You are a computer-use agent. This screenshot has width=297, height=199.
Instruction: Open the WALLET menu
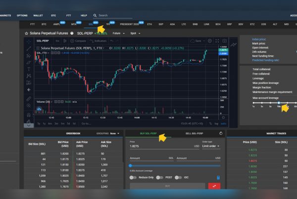38,15
